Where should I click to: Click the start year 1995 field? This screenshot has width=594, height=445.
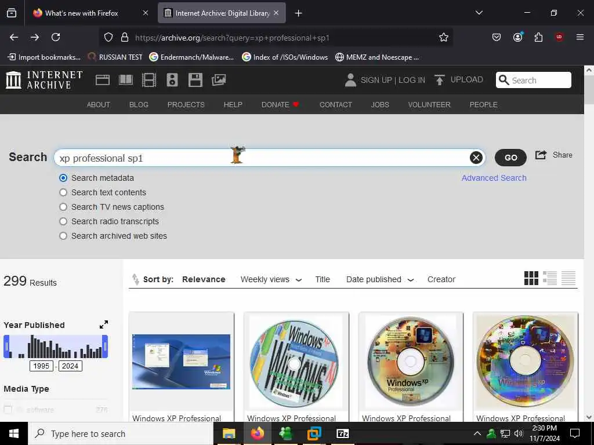41,366
